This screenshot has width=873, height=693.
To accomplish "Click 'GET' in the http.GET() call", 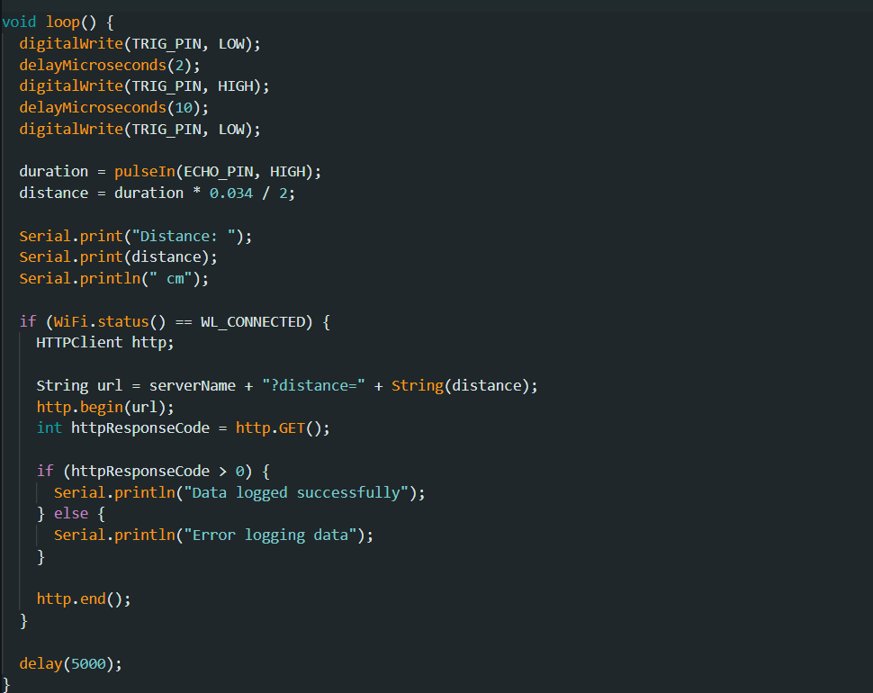I will coord(292,428).
